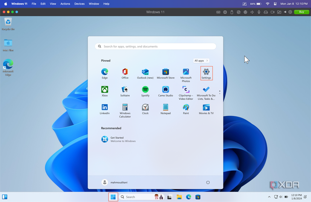Open the Devices menu
Viewport: 311px width, 202px height.
click(79, 4)
